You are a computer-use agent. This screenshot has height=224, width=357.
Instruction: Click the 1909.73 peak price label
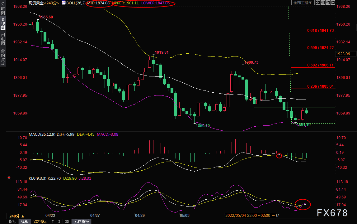(x=251, y=62)
